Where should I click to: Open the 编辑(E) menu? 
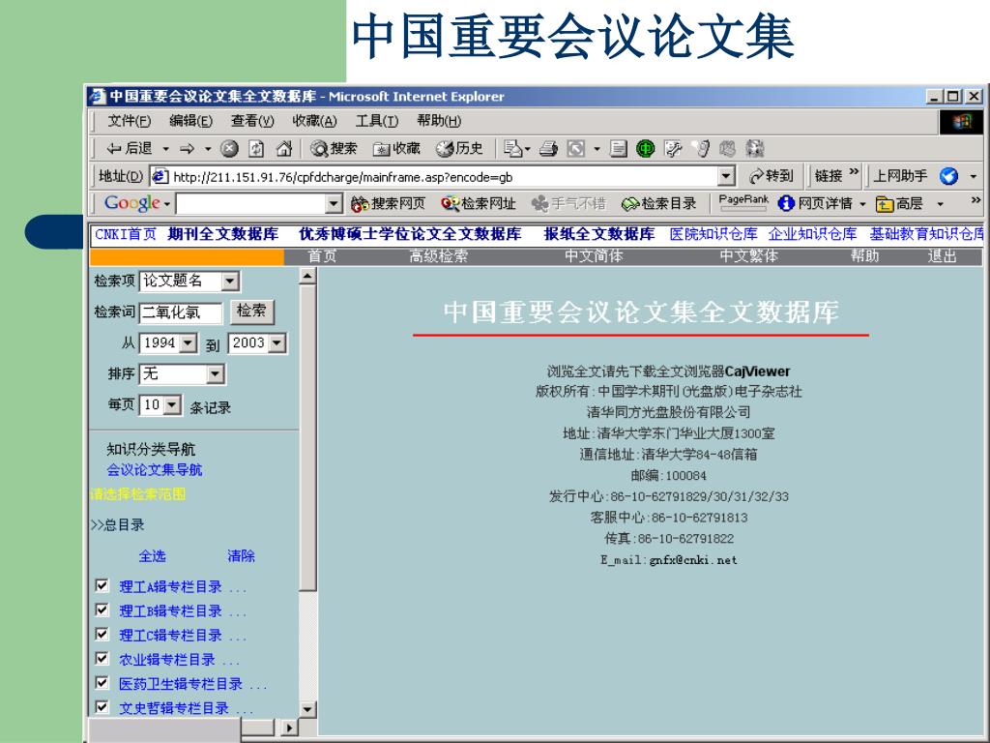190,121
